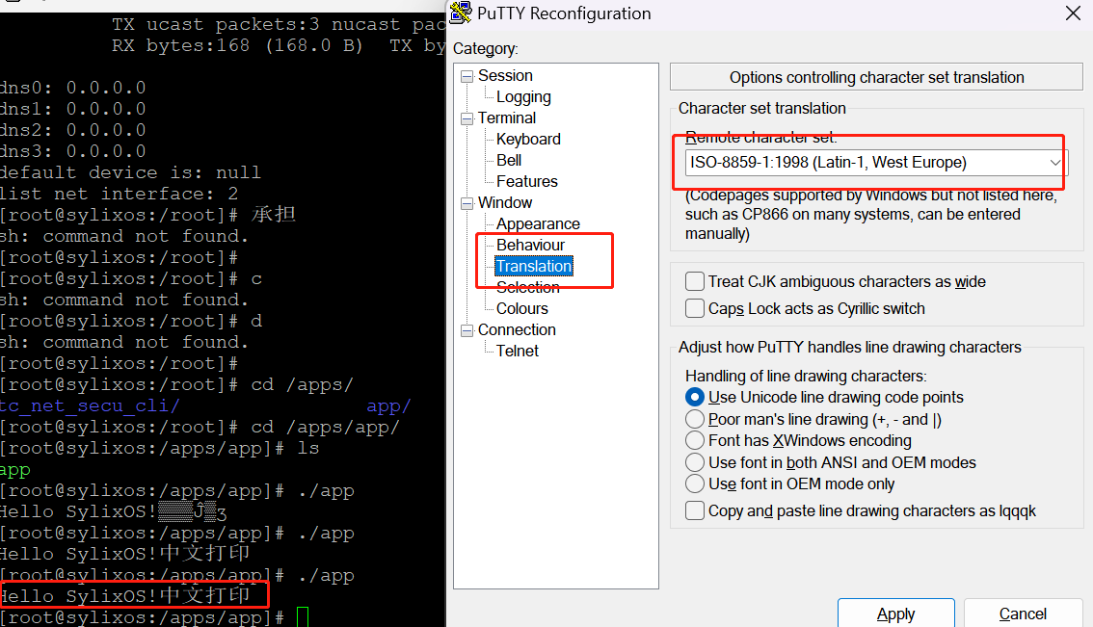Click the 'Character set translation' group label

(x=761, y=109)
